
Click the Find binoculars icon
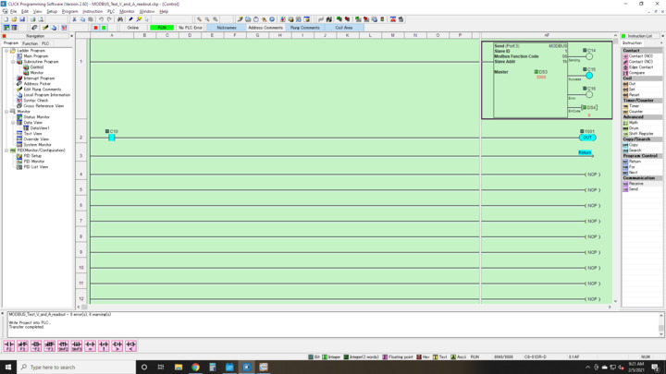(120, 19)
